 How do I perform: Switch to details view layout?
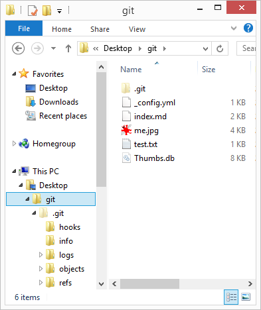click(x=231, y=297)
